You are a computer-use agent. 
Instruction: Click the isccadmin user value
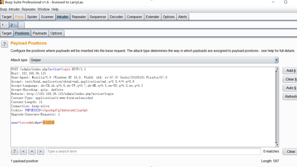pos(27,122)
